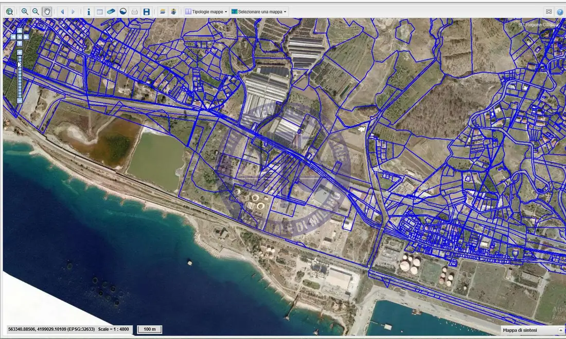The image size is (566, 339).
Task: Print the map with printer icon
Action: tap(135, 11)
